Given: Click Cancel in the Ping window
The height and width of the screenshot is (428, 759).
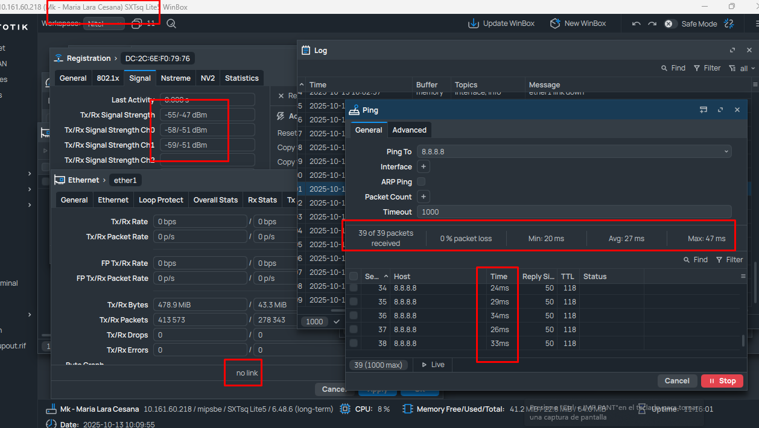Looking at the screenshot, I should 676,380.
